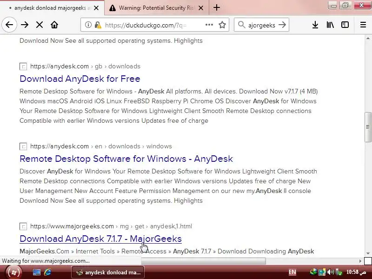Image resolution: width=372 pixels, height=279 pixels.
Task: Open the Windows Start menu
Action: click(x=13, y=272)
